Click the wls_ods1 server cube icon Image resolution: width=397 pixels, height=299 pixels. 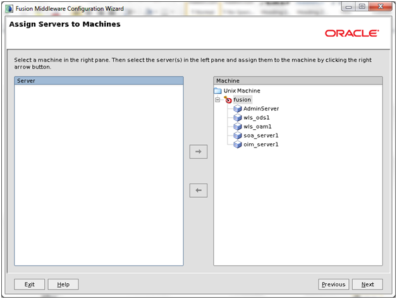[237, 118]
